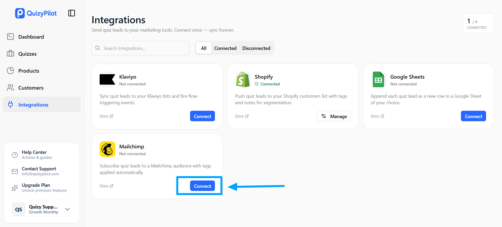This screenshot has width=502, height=227.
Task: Open Klaviyo Docs link
Action: 106,116
